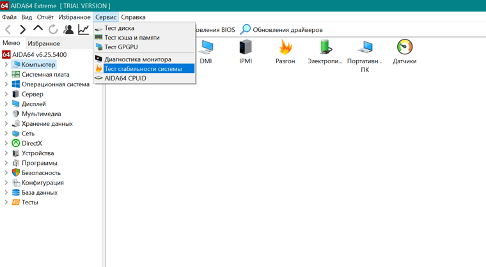486x267 pixels.
Task: Expand the Мультимедиа tree node
Action: coord(6,114)
